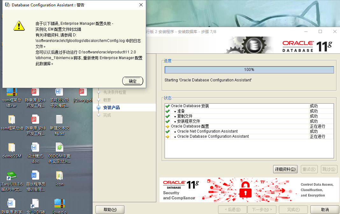Select the 准备 status row text
The image size is (340, 214).
(x=181, y=111)
